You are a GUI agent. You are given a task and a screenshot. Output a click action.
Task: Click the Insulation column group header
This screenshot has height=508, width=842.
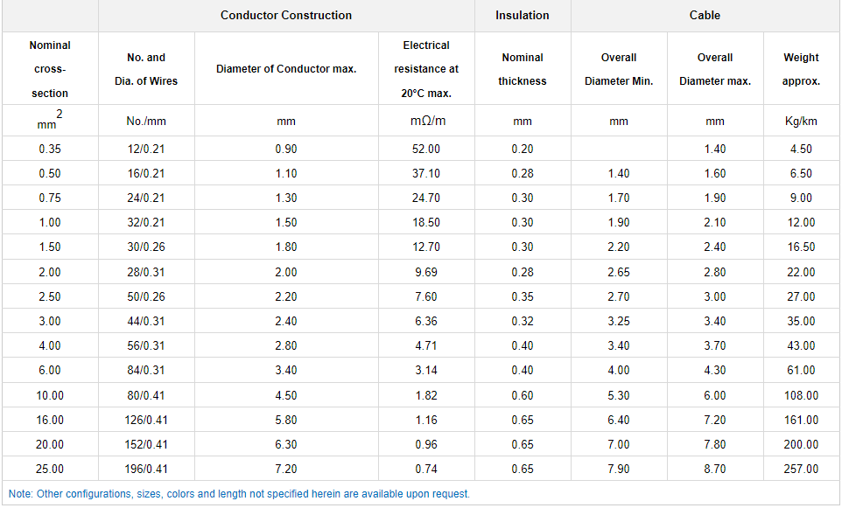pos(523,15)
